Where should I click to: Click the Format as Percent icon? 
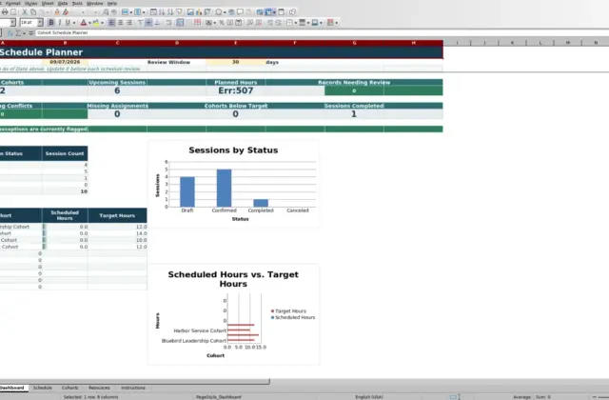pos(222,23)
